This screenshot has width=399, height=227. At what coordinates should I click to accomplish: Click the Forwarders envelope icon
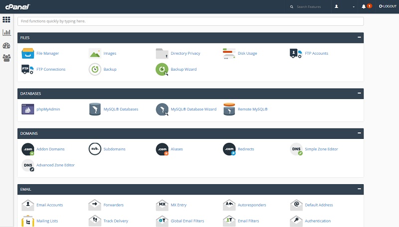[95, 205]
